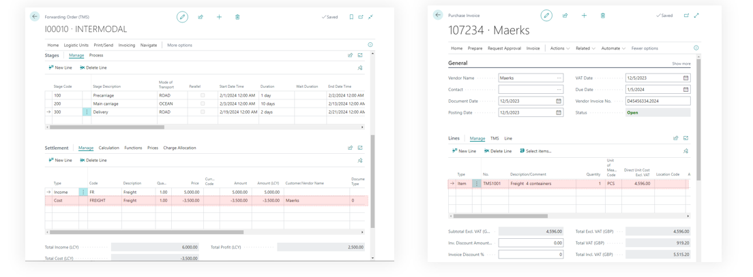Expand the Automate dropdown menu
753x277 pixels.
click(x=612, y=48)
